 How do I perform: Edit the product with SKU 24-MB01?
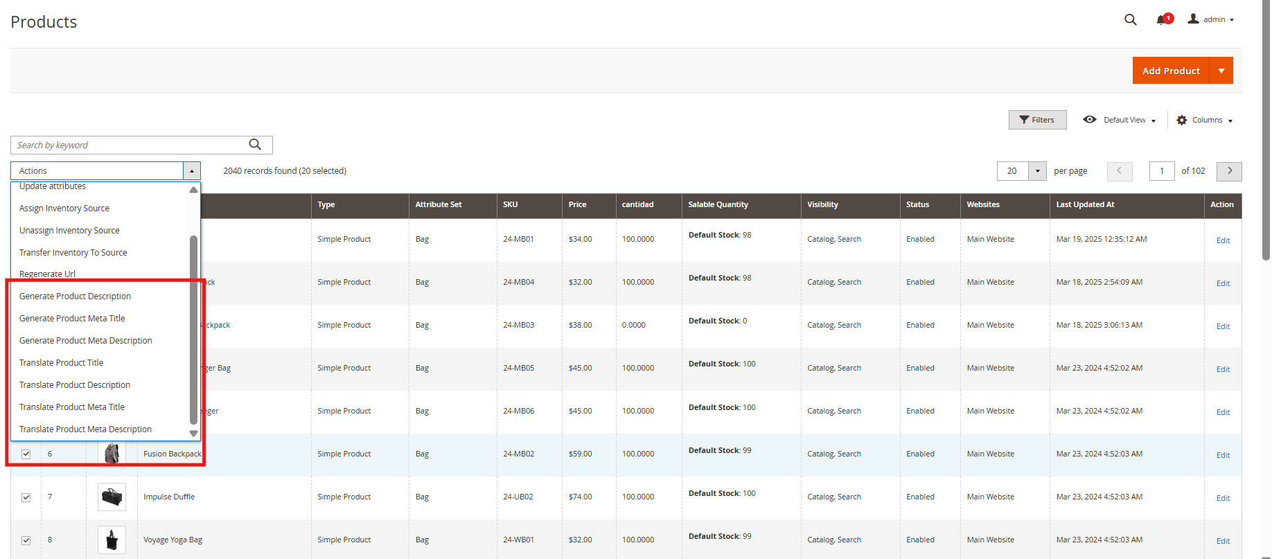tap(1223, 240)
